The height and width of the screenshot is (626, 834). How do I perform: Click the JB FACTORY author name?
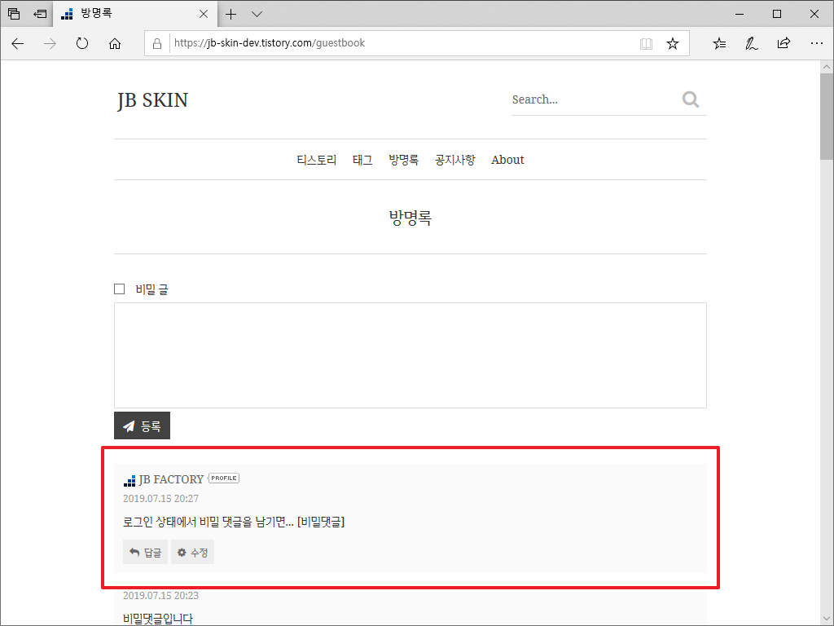click(x=171, y=479)
